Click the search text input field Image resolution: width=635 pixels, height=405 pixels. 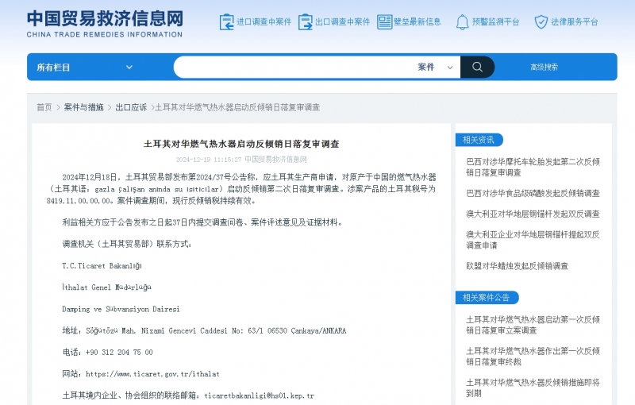click(294, 67)
